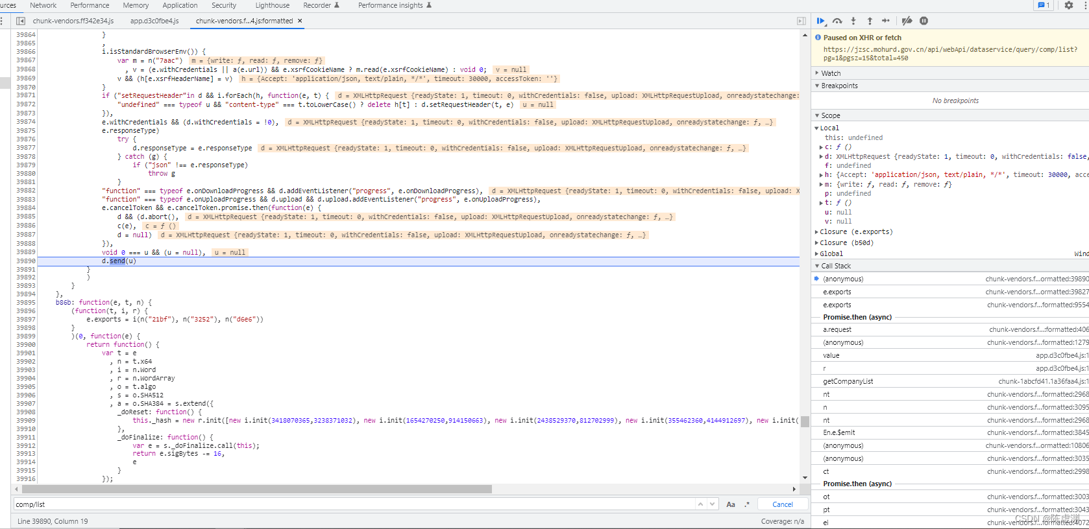
Task: Cancel the source search
Action: (783, 504)
